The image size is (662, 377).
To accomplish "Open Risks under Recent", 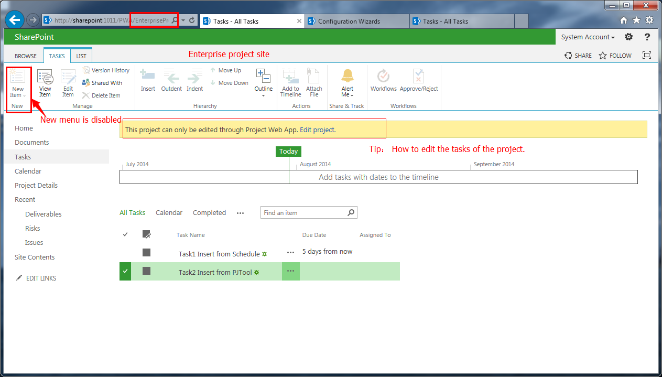I will [x=32, y=229].
